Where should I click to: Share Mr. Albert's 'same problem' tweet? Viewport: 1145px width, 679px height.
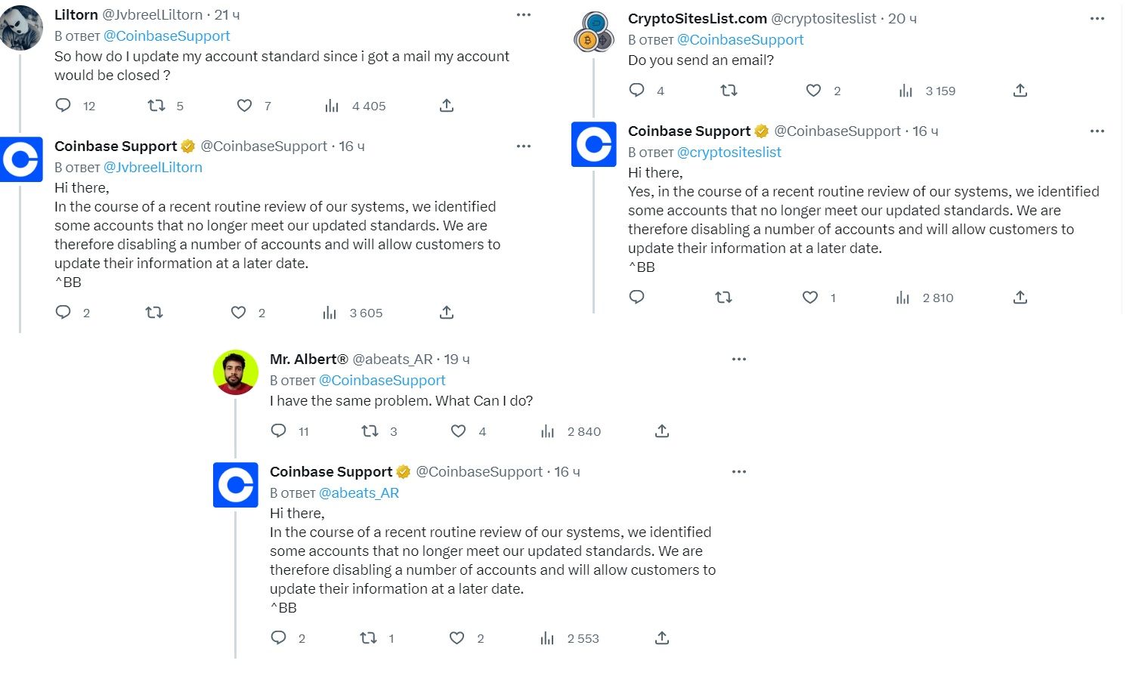coord(662,431)
